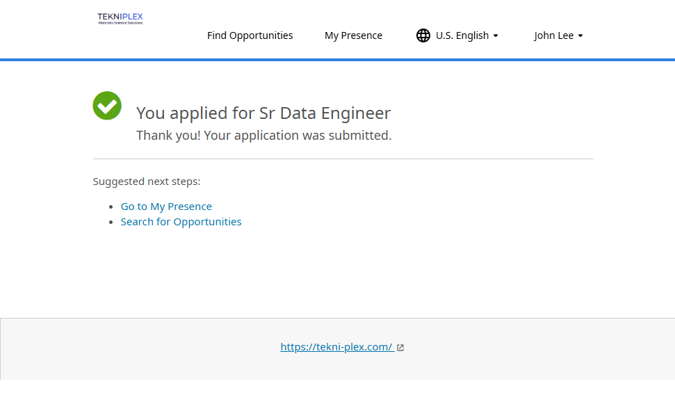Click the bullet before Search for Opportunities

coord(111,223)
